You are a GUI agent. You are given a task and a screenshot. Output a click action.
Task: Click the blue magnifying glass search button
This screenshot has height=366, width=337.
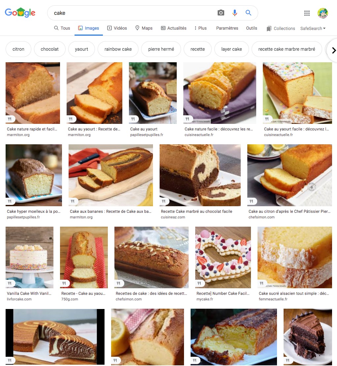(x=248, y=13)
